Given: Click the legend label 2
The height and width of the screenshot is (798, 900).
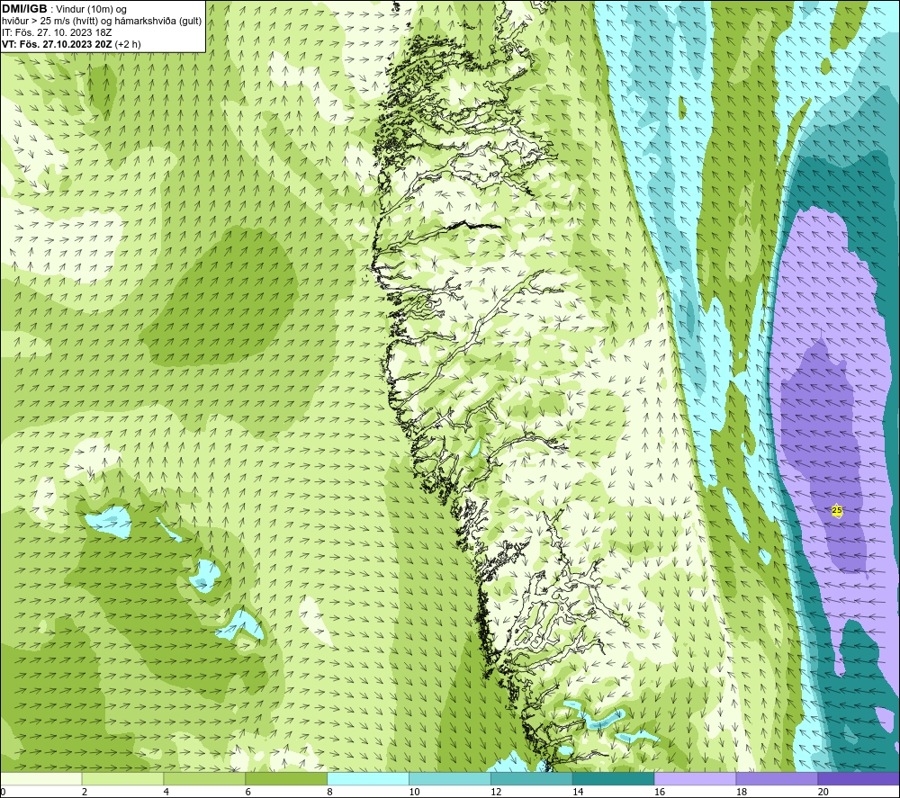Looking at the screenshot, I should (85, 792).
